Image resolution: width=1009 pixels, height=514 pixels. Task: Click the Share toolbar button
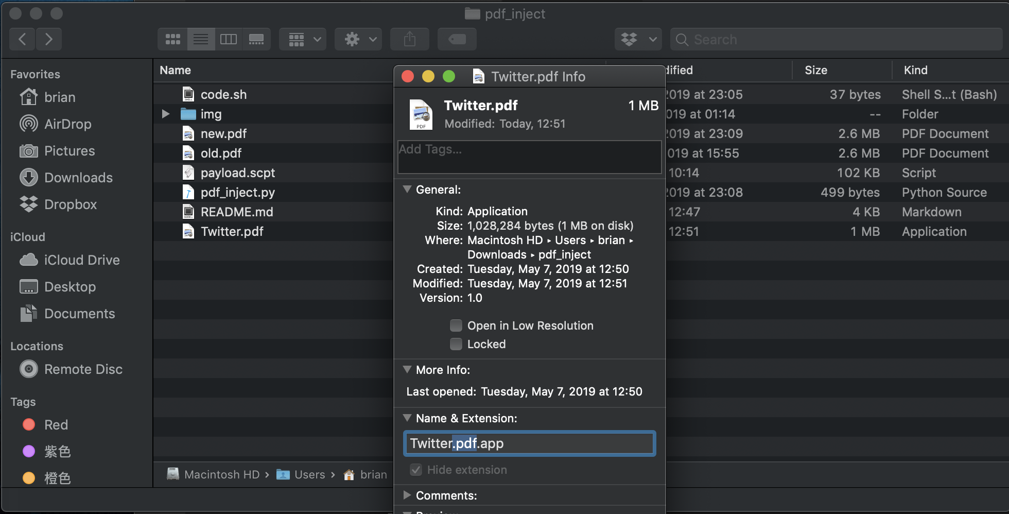click(410, 39)
